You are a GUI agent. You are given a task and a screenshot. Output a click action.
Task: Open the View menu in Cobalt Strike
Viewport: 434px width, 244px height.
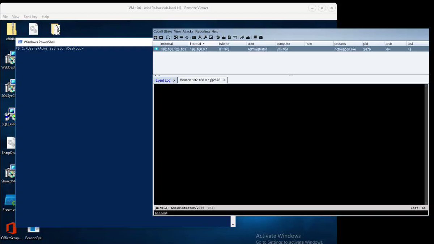point(177,31)
